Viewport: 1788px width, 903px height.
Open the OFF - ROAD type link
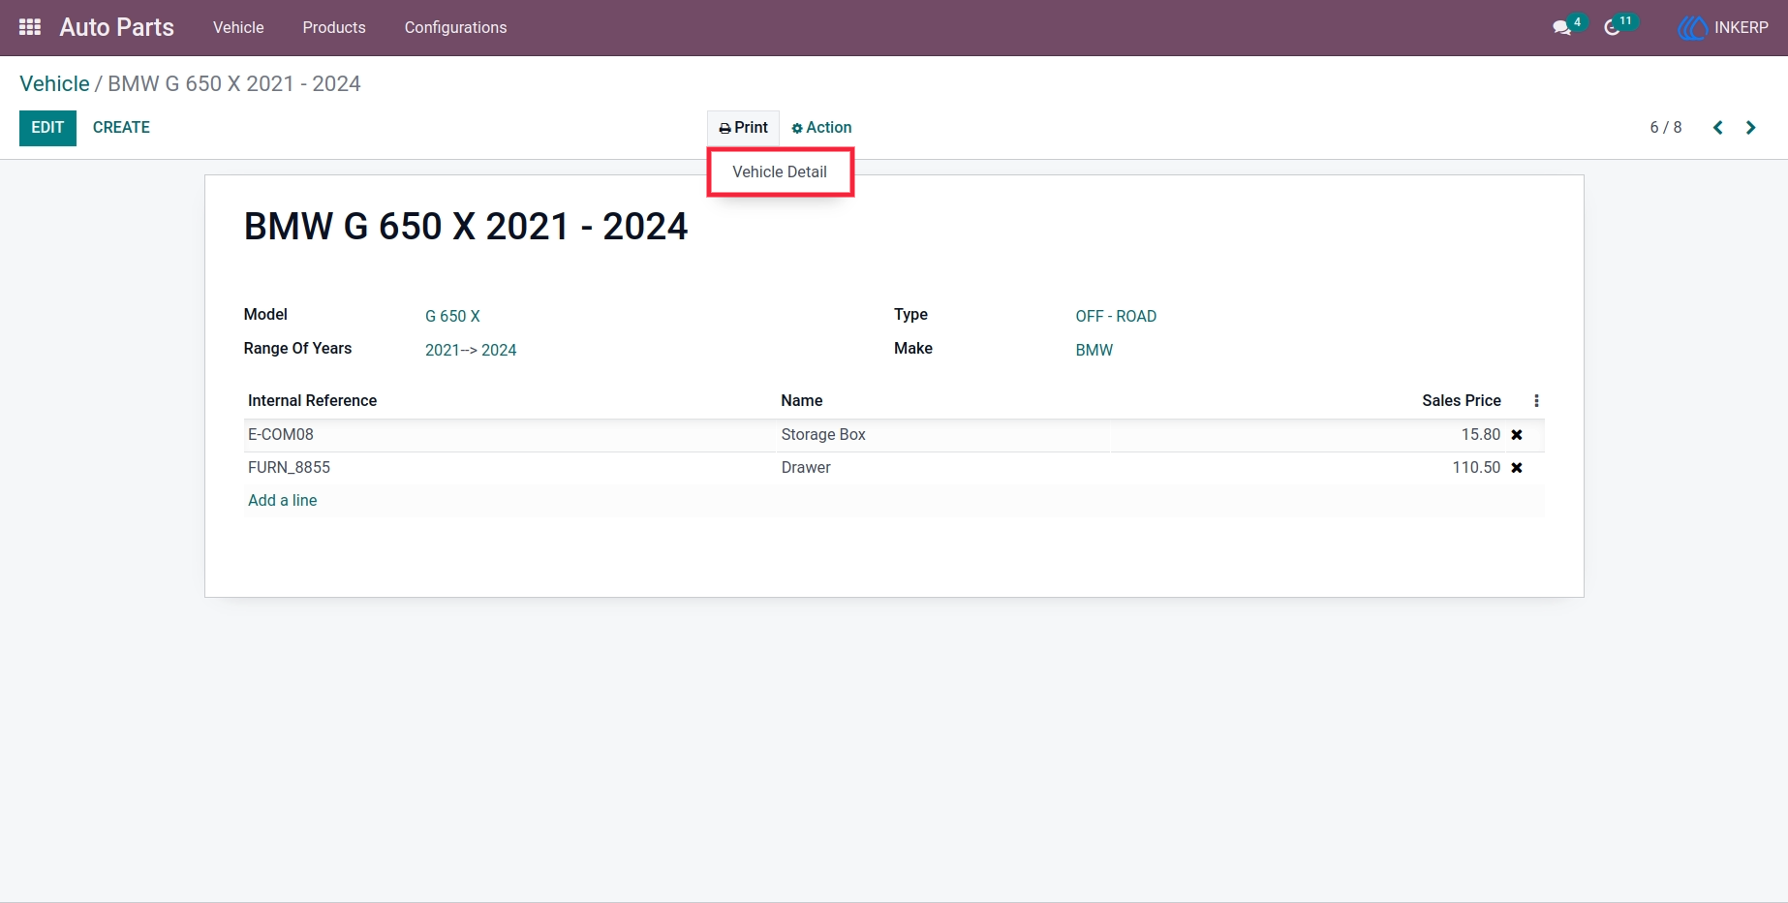tap(1116, 317)
